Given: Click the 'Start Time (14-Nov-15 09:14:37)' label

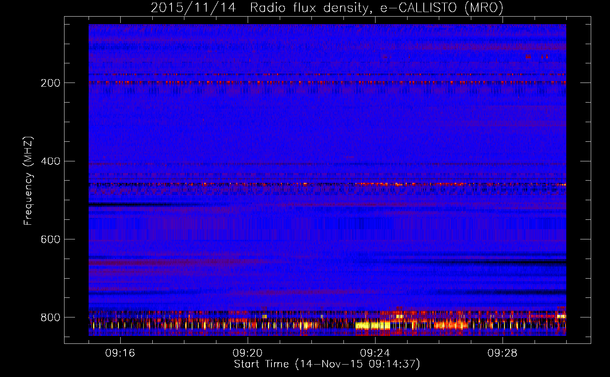Looking at the screenshot, I should coord(327,364).
